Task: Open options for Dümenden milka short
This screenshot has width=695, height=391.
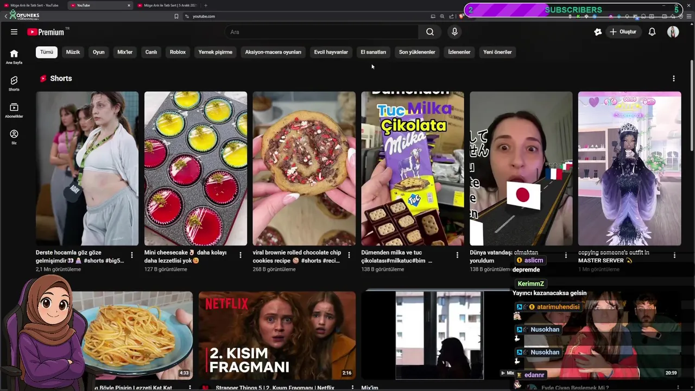Action: coord(457,255)
